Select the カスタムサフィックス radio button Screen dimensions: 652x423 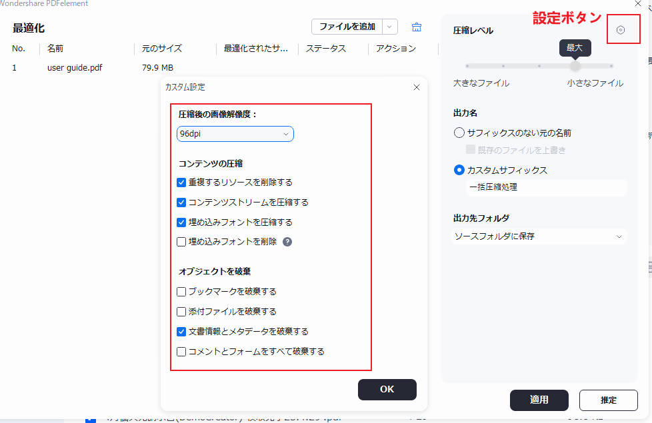(x=459, y=170)
